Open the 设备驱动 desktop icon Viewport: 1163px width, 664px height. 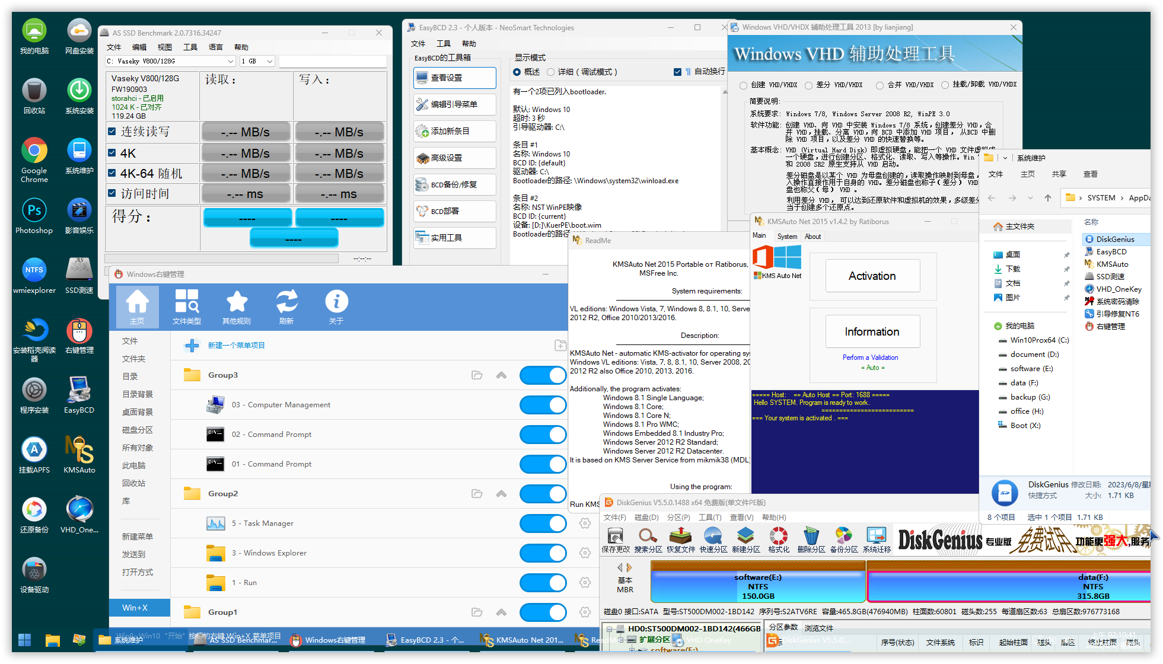pos(34,575)
